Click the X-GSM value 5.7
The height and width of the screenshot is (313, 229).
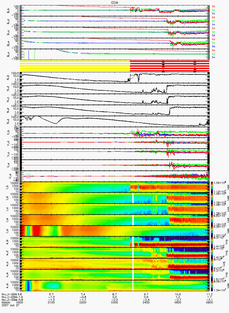(x=51, y=294)
